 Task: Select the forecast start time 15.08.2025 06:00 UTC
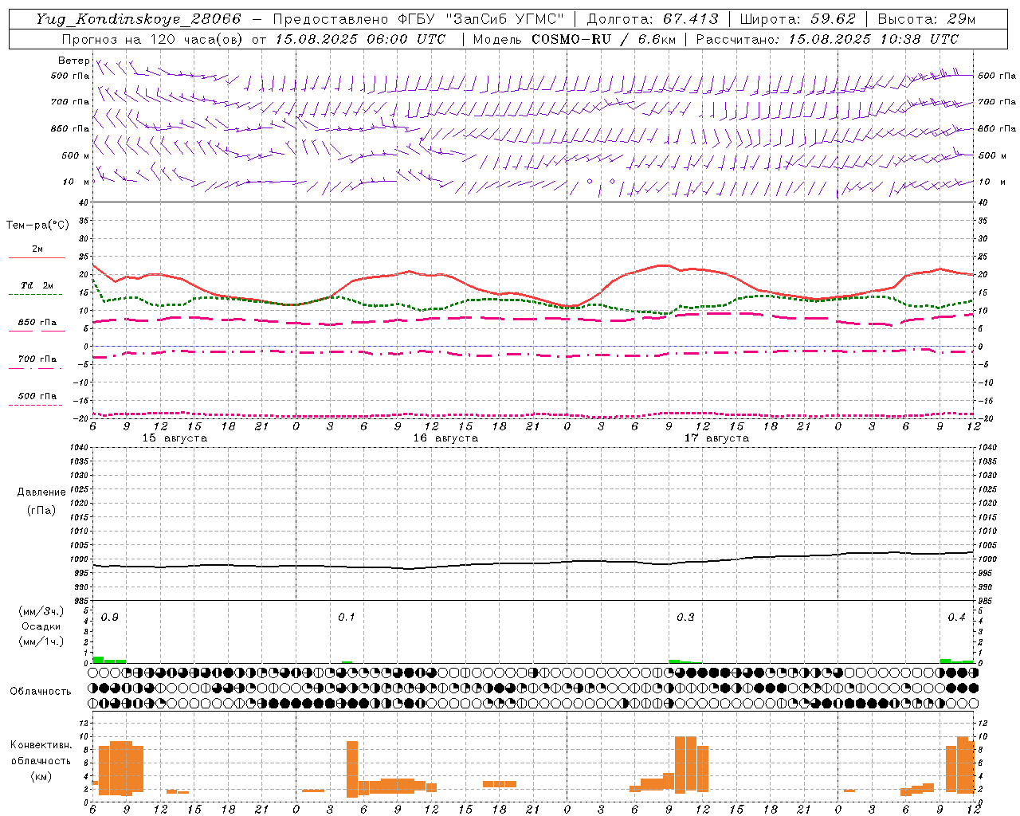click(360, 39)
